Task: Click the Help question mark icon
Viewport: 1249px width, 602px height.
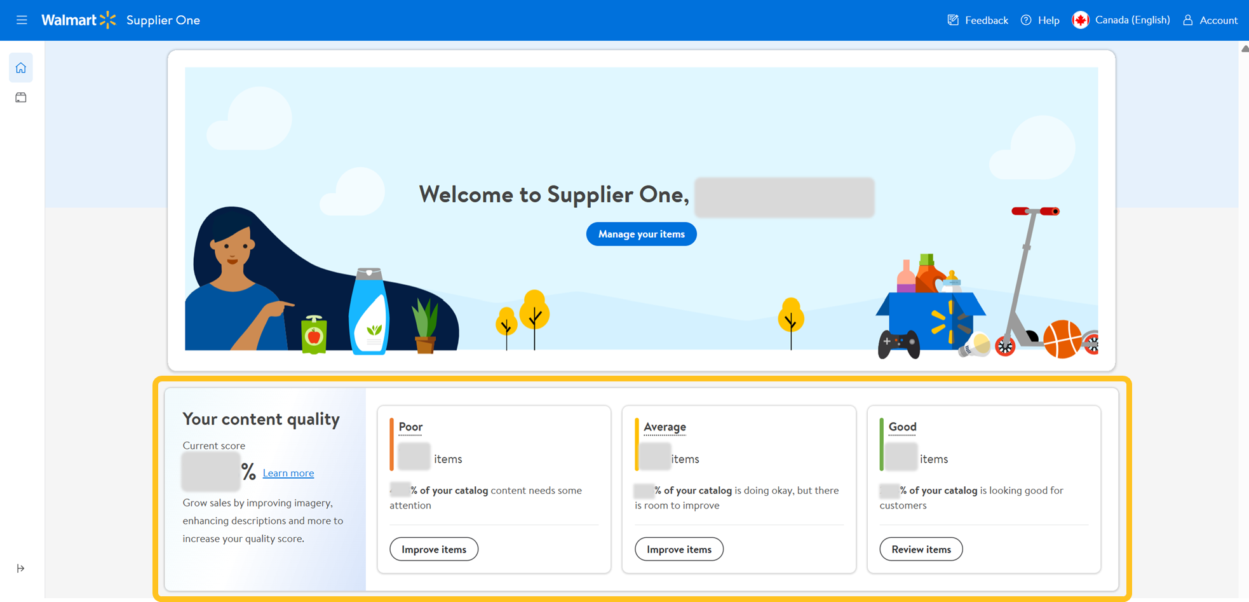Action: (x=1026, y=20)
